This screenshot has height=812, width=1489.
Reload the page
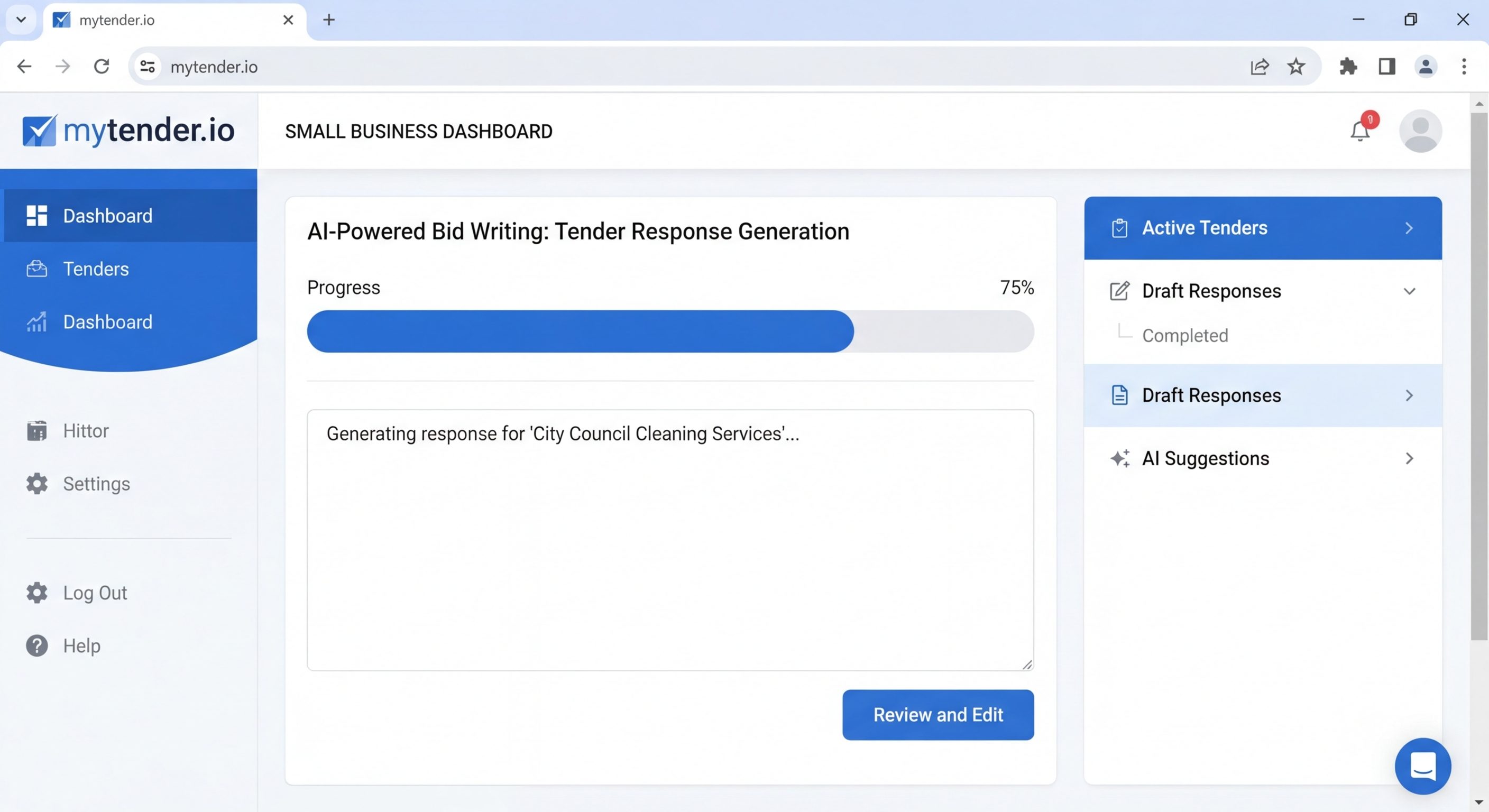click(x=102, y=67)
